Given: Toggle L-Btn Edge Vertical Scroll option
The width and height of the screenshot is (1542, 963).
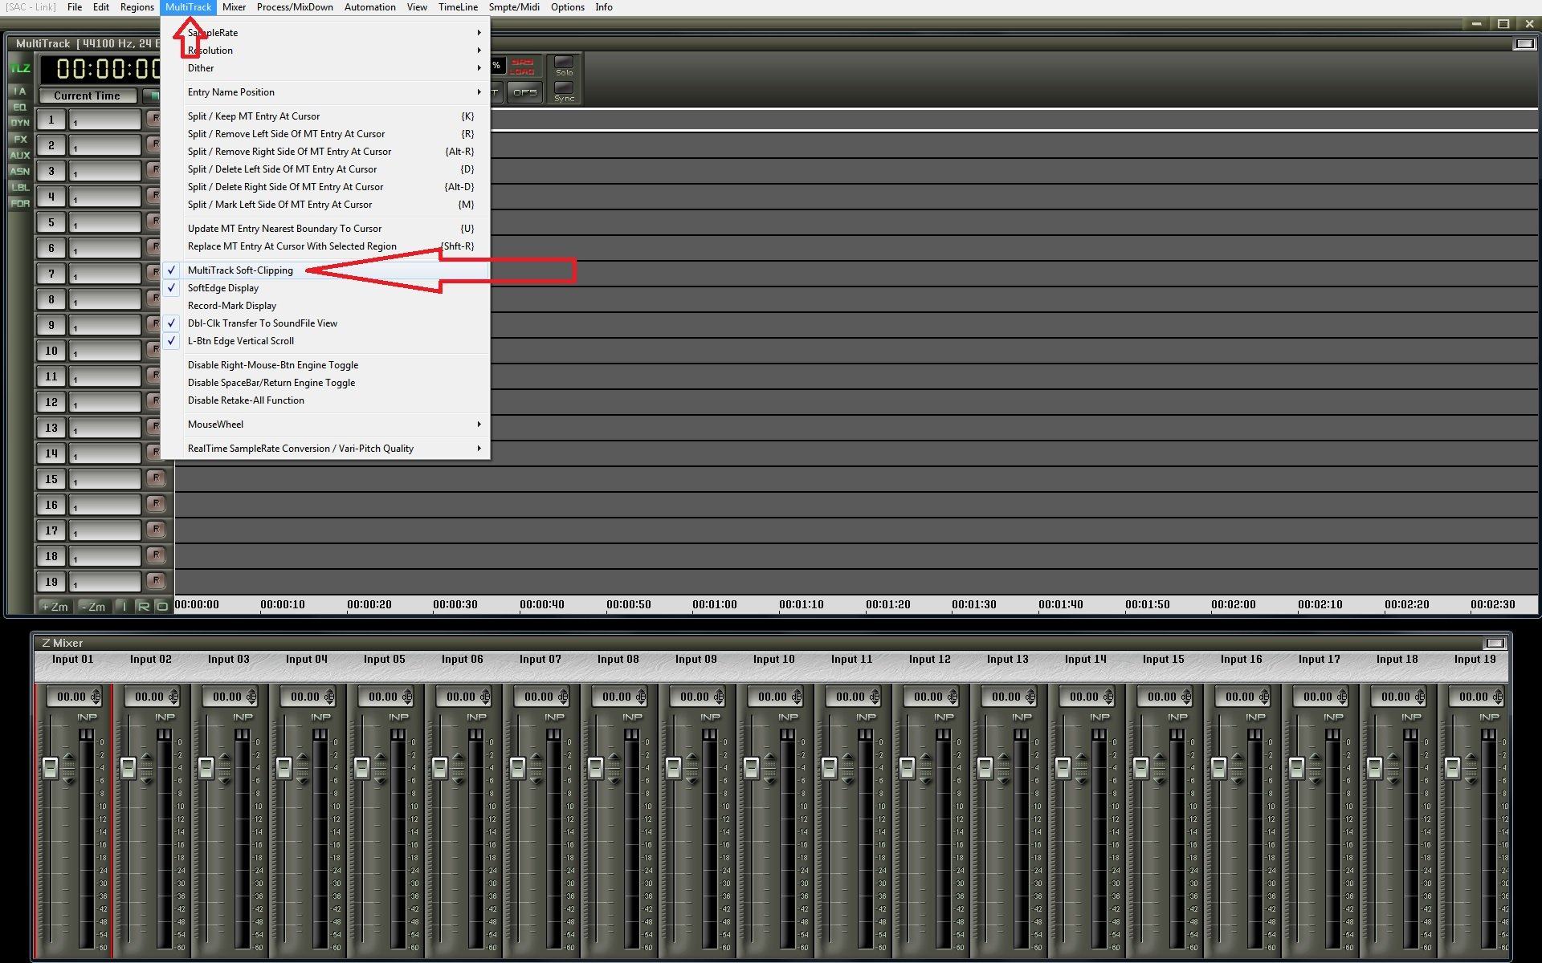Looking at the screenshot, I should coord(241,341).
